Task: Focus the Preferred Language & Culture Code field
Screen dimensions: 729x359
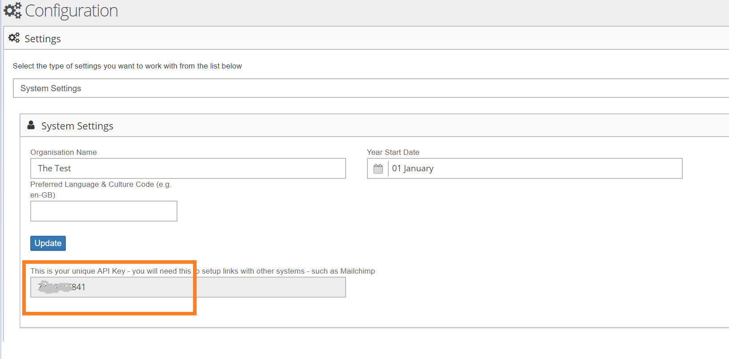Action: pyautogui.click(x=104, y=211)
